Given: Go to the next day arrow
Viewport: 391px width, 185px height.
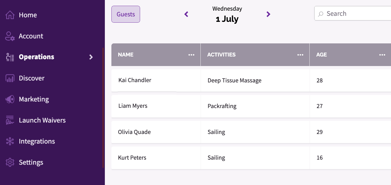Looking at the screenshot, I should click(268, 14).
